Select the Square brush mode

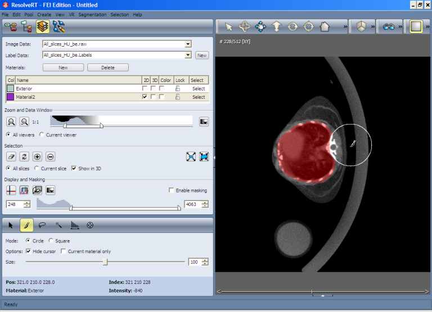[x=51, y=240]
